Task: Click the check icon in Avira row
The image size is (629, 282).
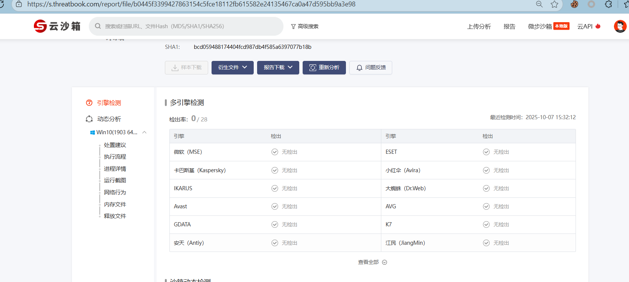Action: [x=486, y=170]
